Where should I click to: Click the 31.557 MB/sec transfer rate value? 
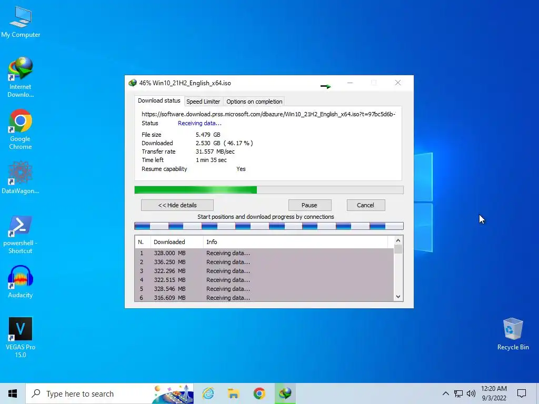pos(215,151)
